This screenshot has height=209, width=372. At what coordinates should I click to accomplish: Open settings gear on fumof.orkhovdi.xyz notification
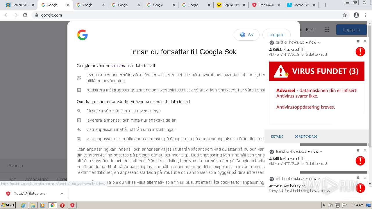358,150
